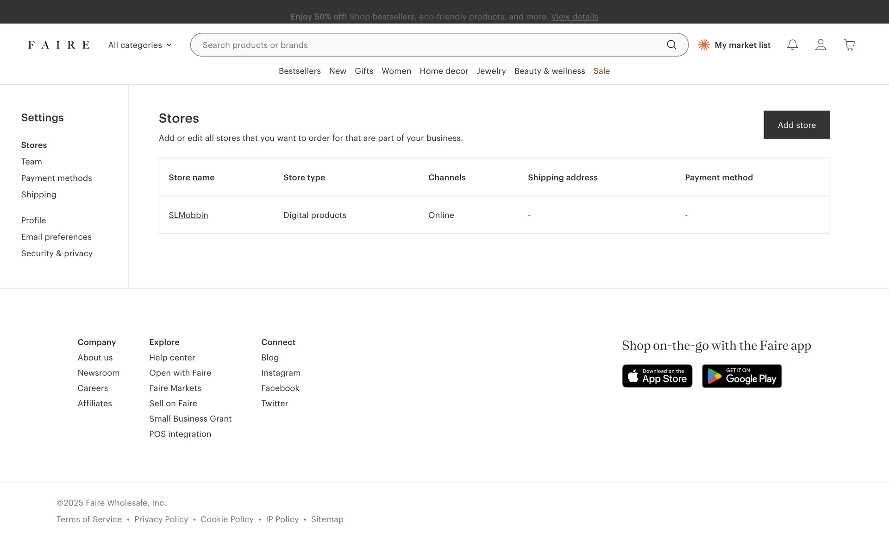Go to Security & privacy settings
This screenshot has width=889, height=556.
click(x=57, y=253)
